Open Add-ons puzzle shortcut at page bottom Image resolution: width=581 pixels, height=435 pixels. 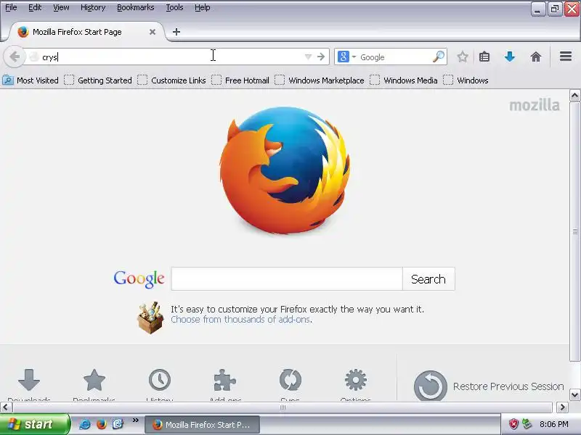pyautogui.click(x=225, y=381)
